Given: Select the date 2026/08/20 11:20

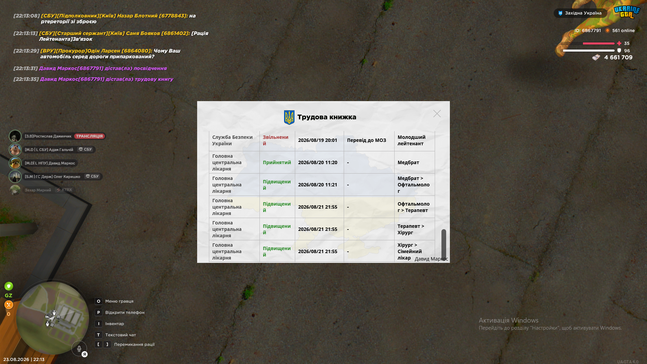Looking at the screenshot, I should 317,162.
